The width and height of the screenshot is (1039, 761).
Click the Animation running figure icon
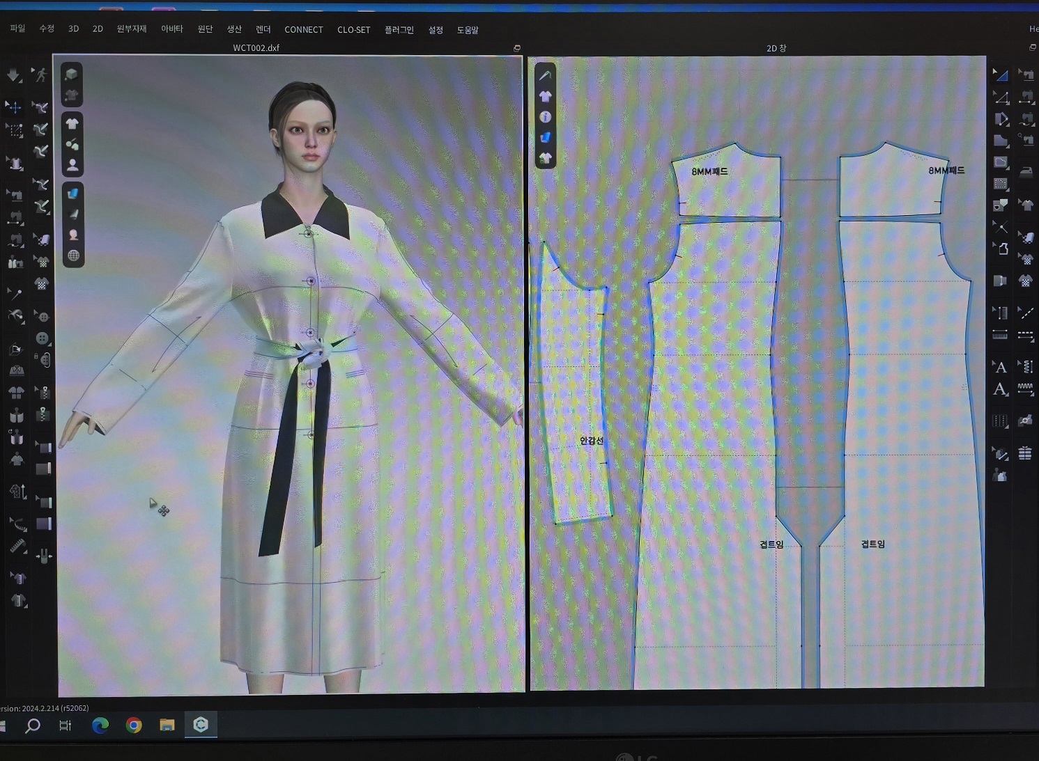41,74
